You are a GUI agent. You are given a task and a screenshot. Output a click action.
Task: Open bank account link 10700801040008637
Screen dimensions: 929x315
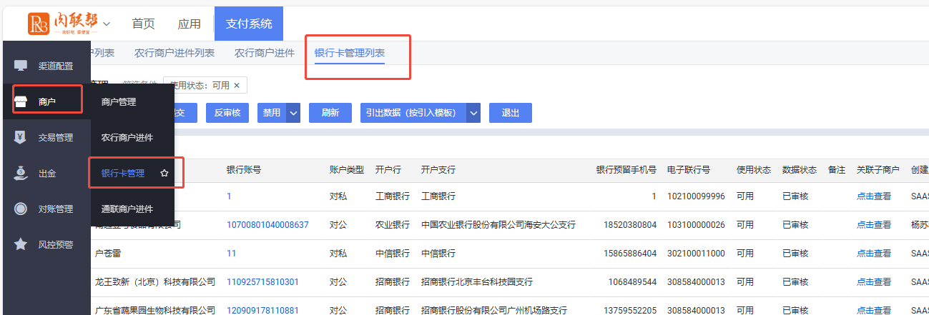tap(267, 224)
